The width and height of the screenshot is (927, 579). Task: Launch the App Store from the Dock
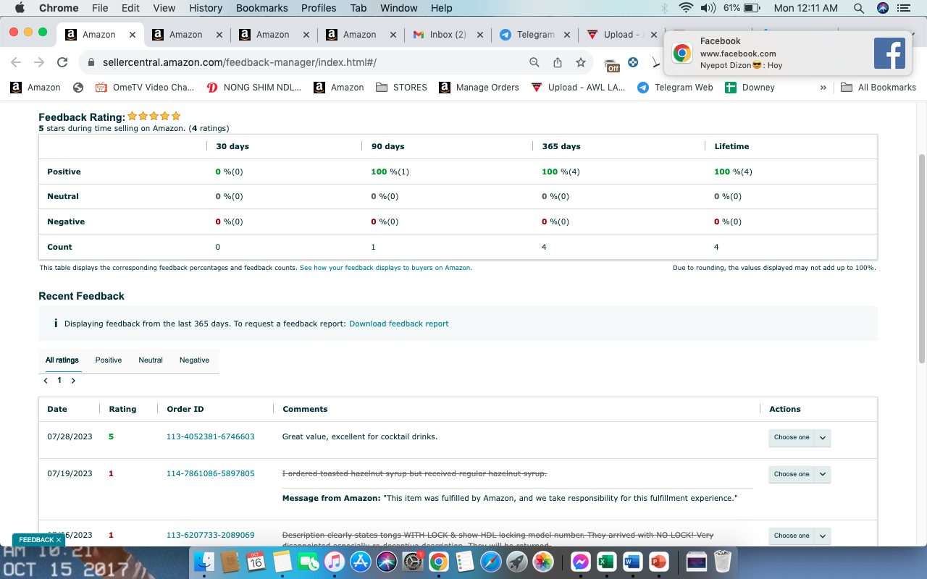[x=360, y=562]
